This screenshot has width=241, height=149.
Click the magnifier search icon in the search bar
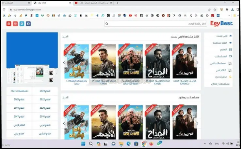pyautogui.click(x=107, y=24)
